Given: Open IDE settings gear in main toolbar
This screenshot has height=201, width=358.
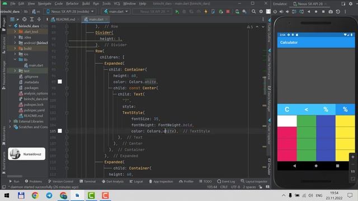Looking at the screenshot, I should (x=261, y=11).
